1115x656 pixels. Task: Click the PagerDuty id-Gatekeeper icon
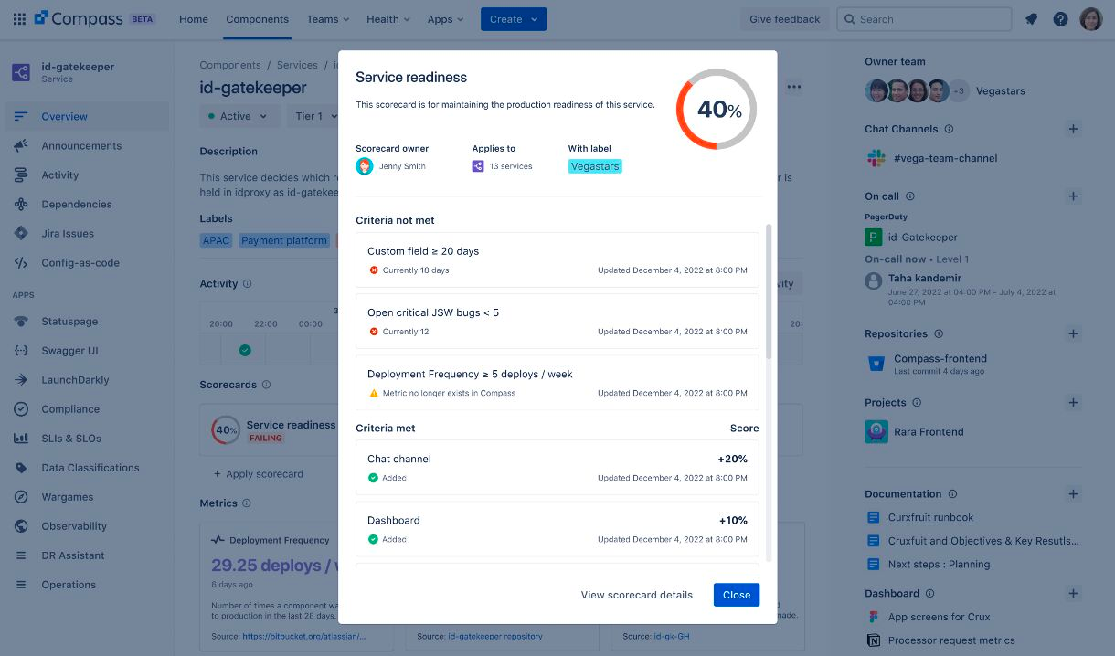[x=874, y=237]
